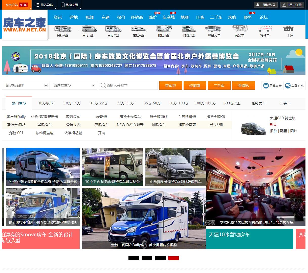Go to first carousel slide indicator
Screen dimensions: 308x273
tap(134, 258)
